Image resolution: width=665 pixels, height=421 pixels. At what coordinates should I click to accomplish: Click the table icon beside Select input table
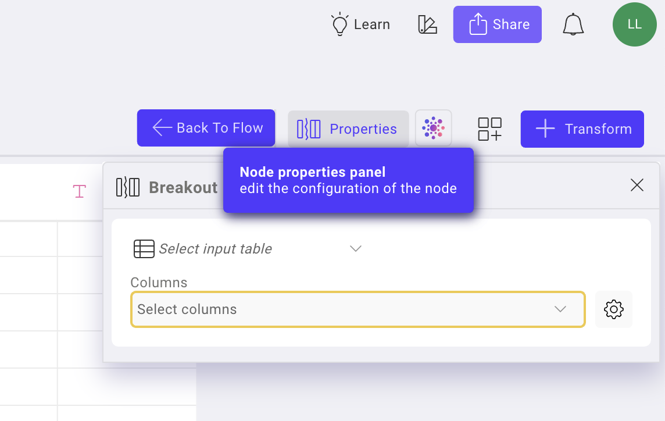tap(144, 249)
